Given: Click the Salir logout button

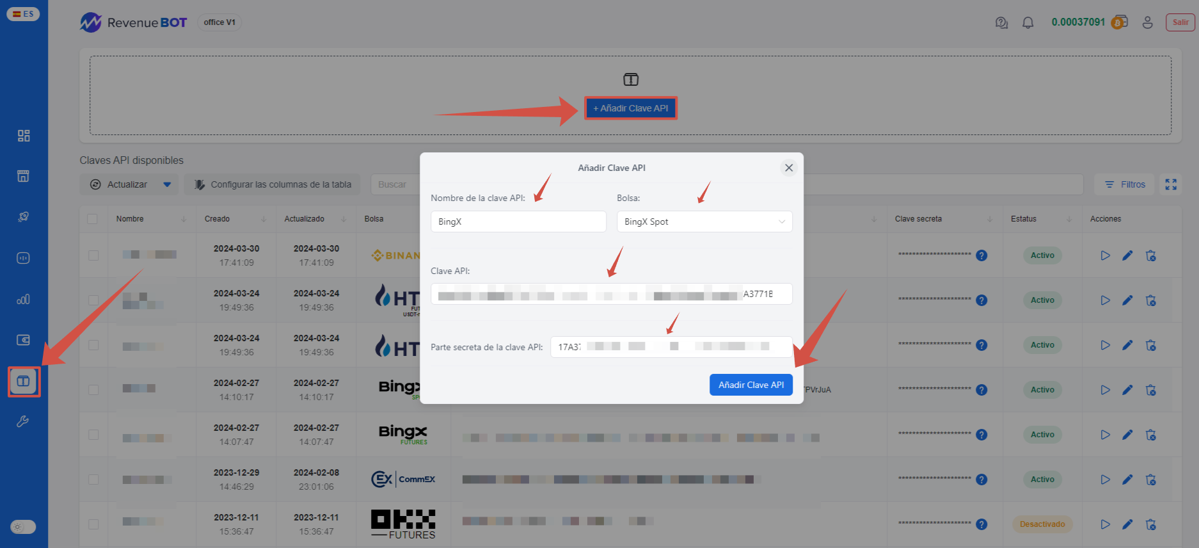Looking at the screenshot, I should (1180, 22).
